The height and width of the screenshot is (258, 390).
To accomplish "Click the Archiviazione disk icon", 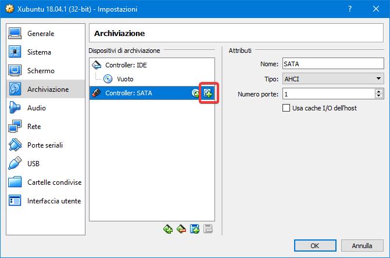I will [x=15, y=89].
